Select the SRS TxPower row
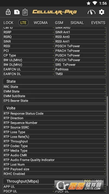 [x=80, y=65]
